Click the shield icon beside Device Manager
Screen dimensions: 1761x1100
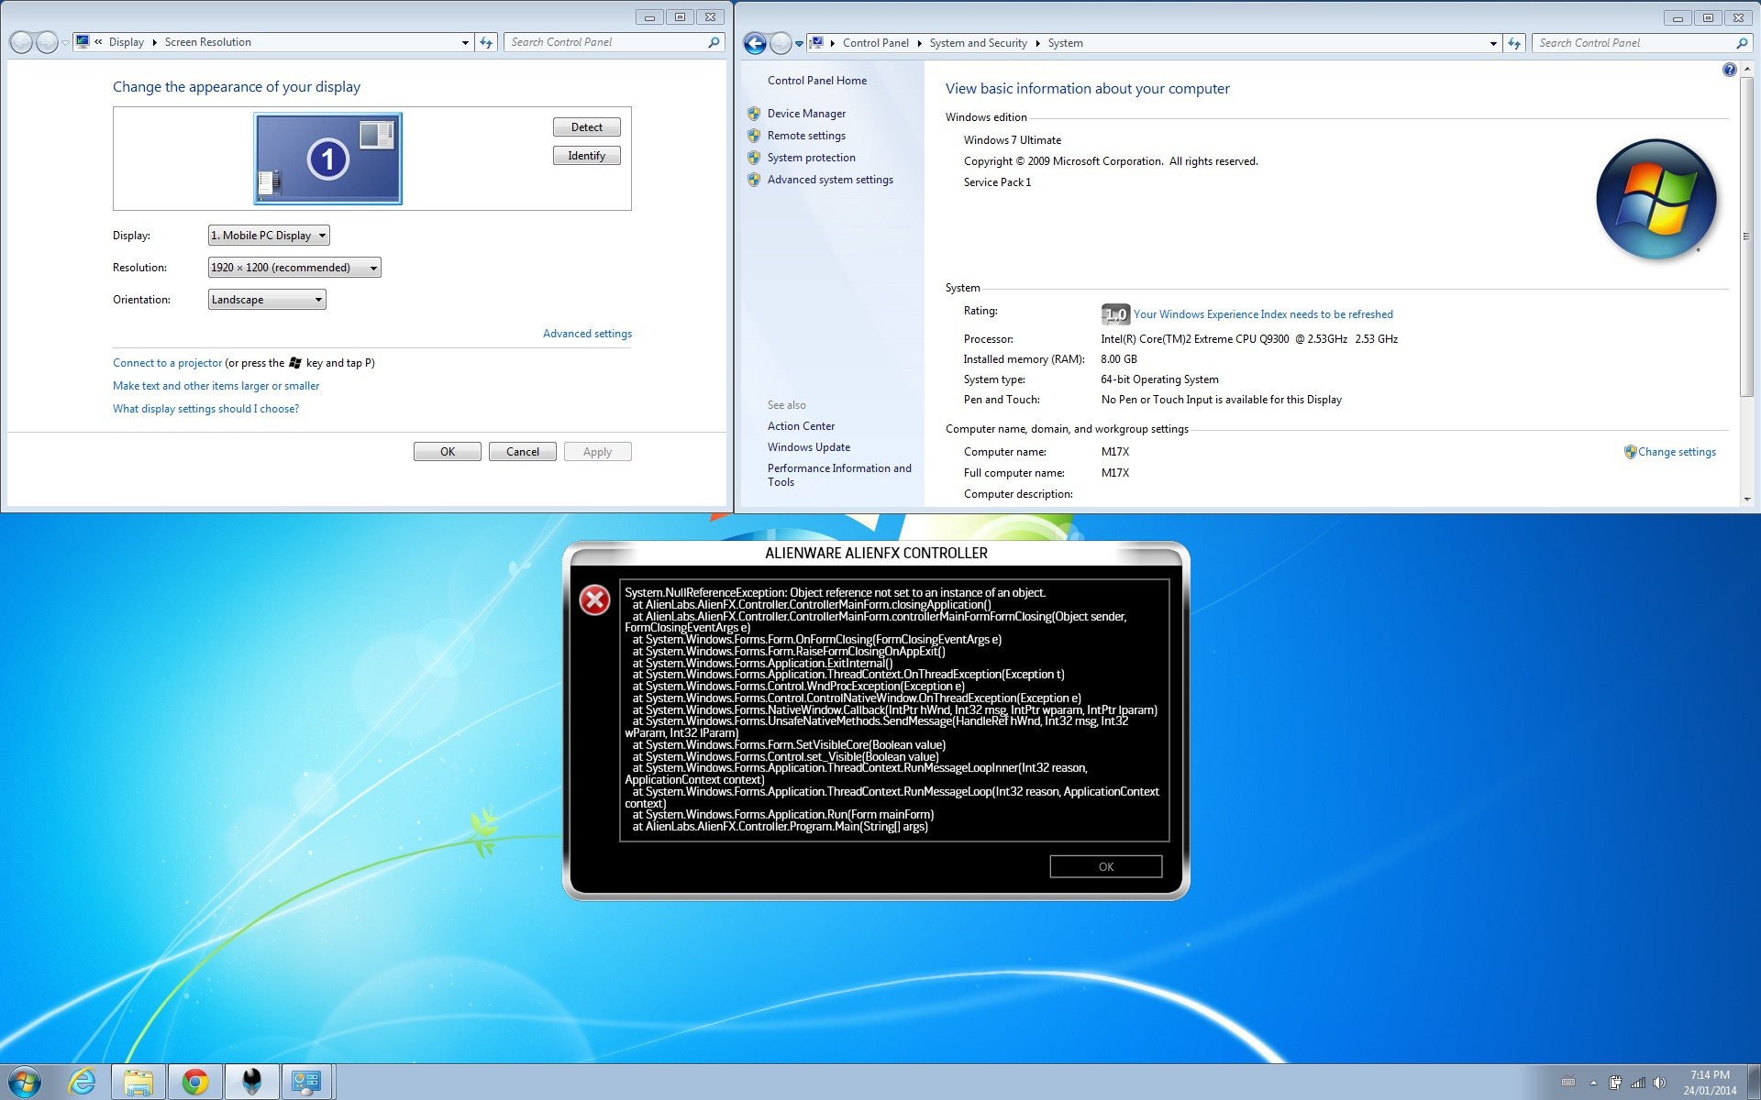coord(754,114)
